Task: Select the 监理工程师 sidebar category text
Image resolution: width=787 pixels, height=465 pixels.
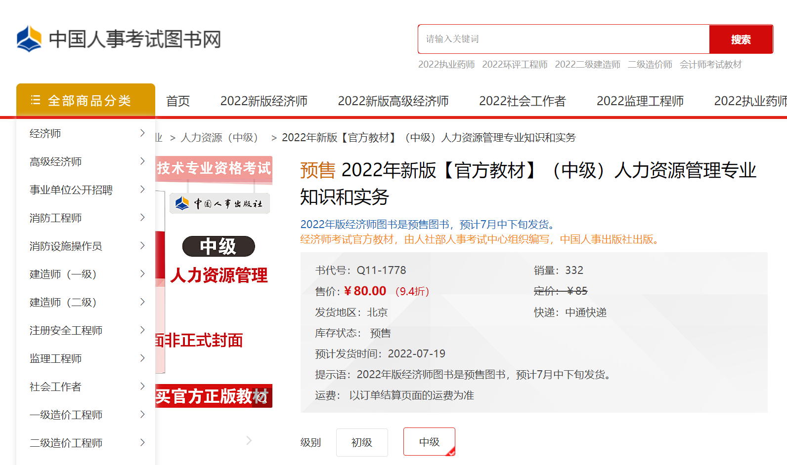Action: (56, 358)
